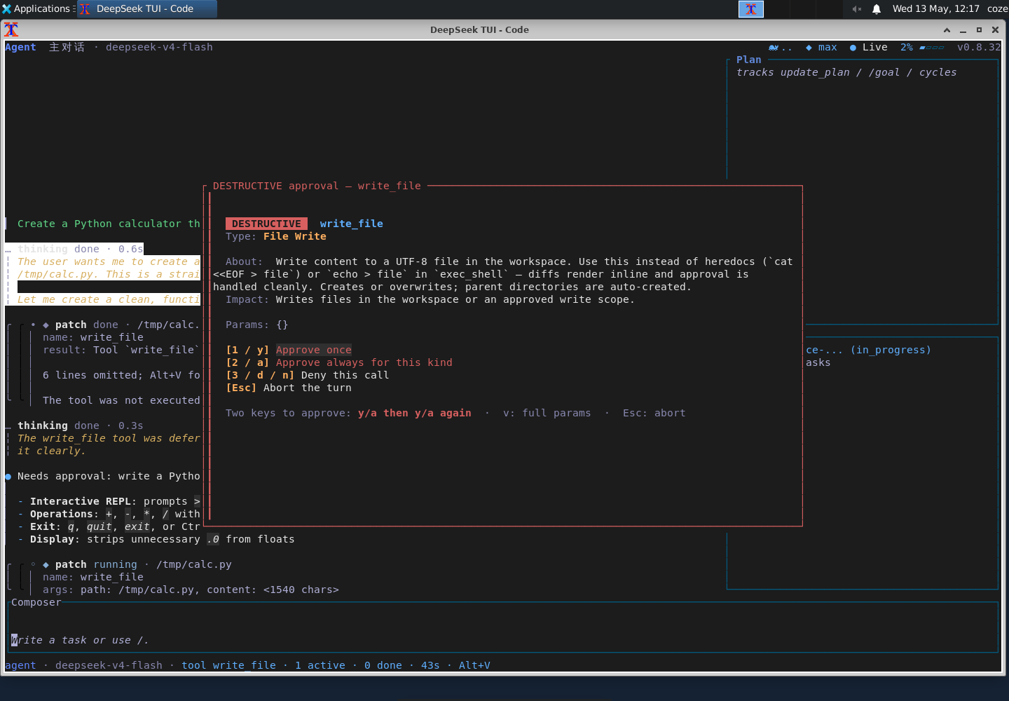
Task: Choose Approve always for this kind
Action: 364,362
